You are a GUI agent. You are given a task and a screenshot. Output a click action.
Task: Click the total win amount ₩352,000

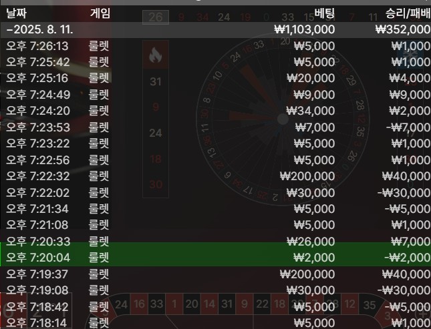(x=402, y=29)
